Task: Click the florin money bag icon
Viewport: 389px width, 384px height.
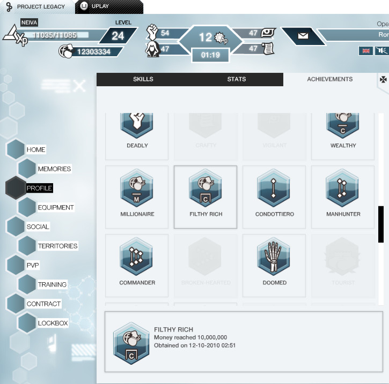Action: pos(66,51)
